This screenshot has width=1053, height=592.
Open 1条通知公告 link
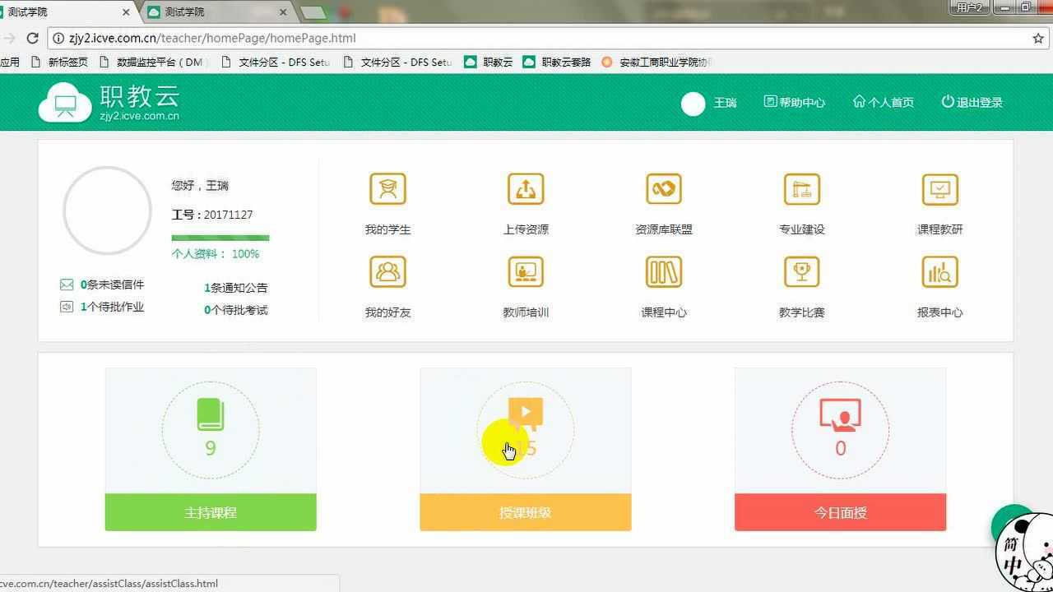235,288
